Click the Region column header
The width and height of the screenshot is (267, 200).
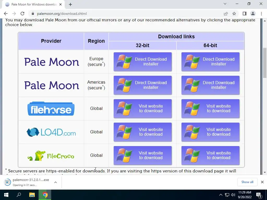[x=96, y=41]
